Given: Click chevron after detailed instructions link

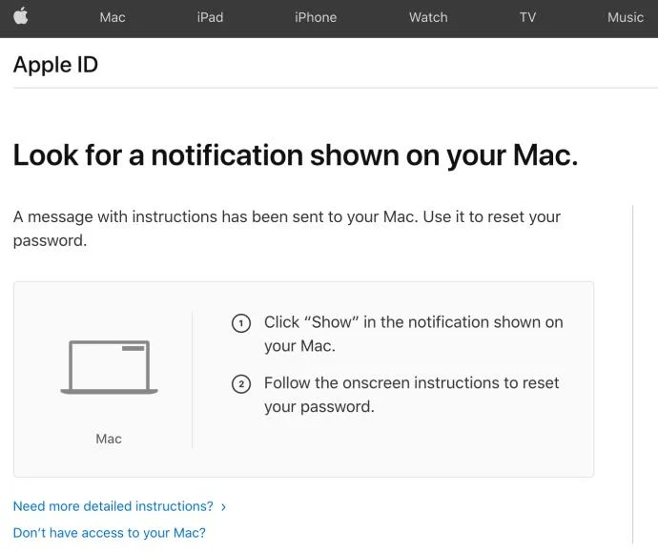Looking at the screenshot, I should tap(224, 507).
